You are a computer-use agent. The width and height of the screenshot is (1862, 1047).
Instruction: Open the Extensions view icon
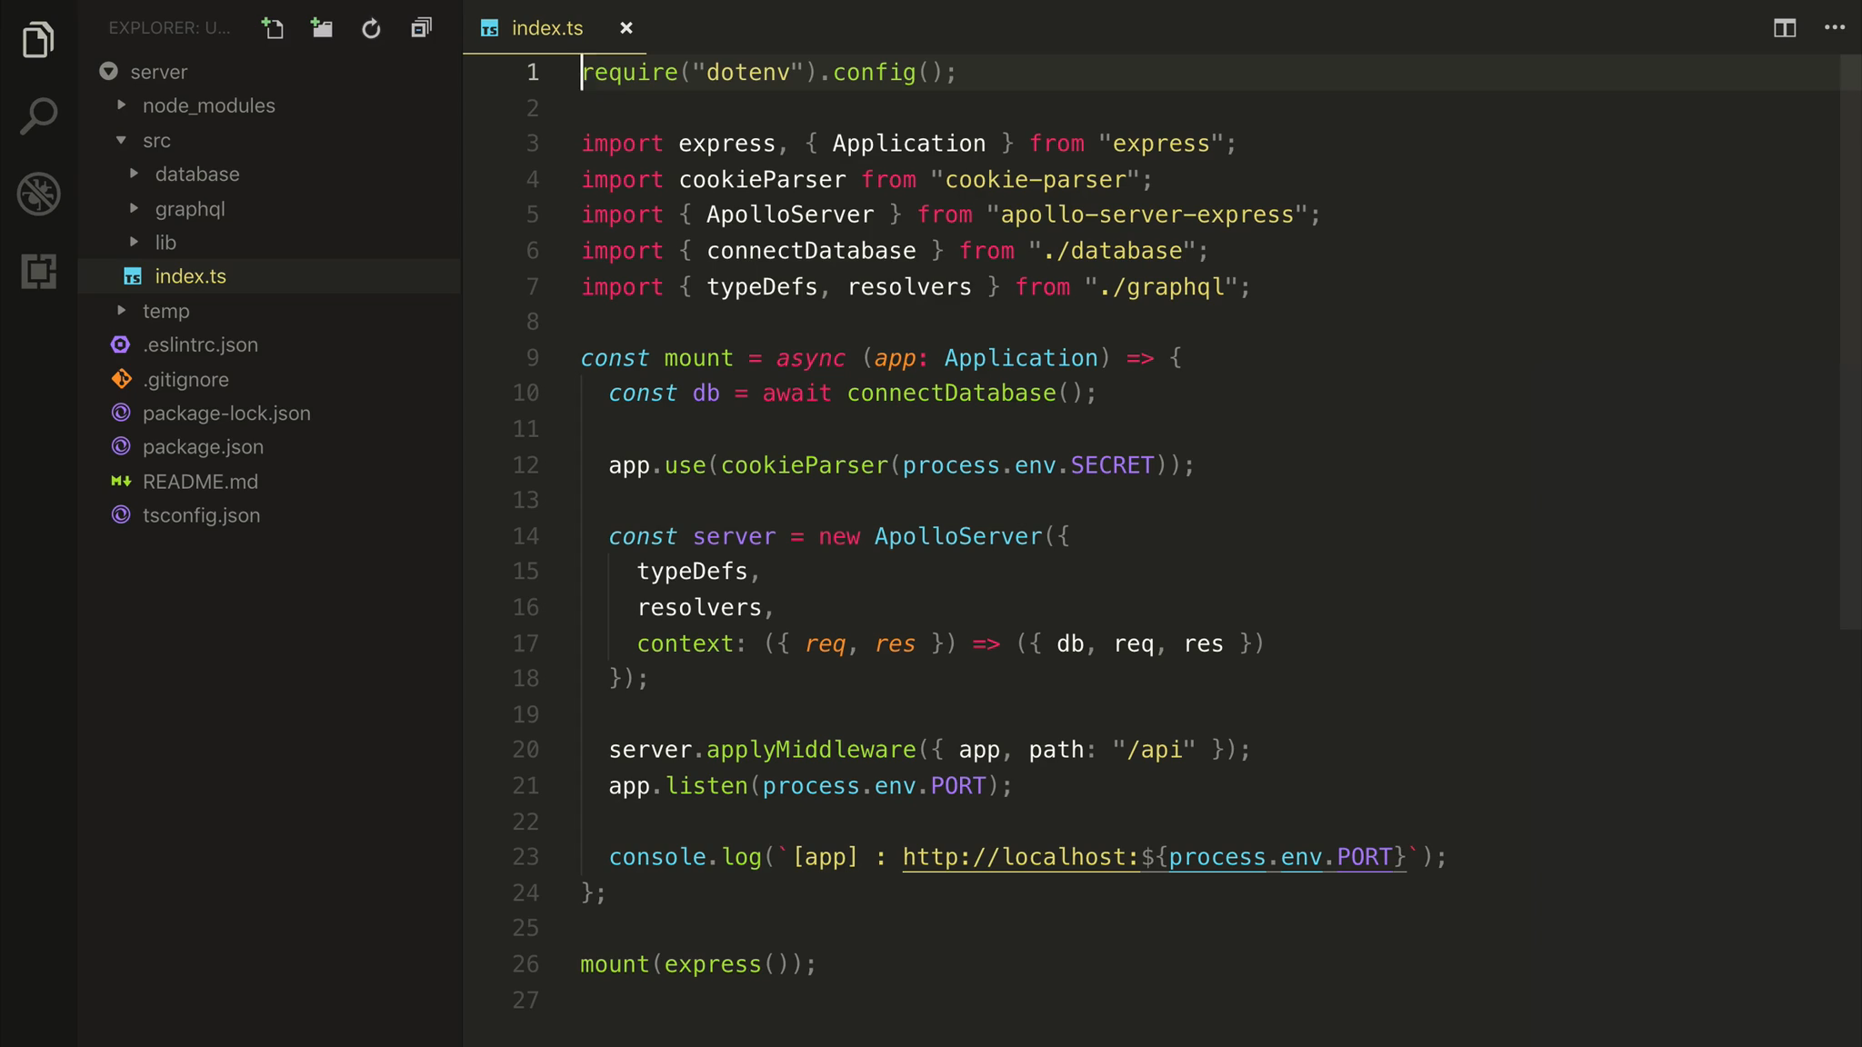point(37,272)
